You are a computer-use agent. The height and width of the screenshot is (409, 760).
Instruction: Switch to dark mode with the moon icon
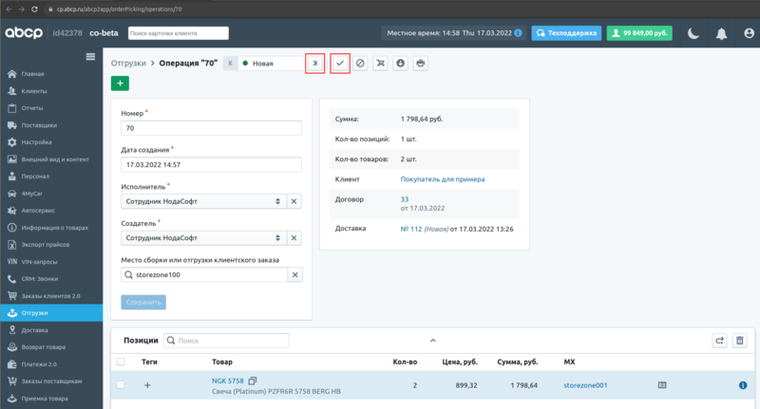pyautogui.click(x=693, y=33)
